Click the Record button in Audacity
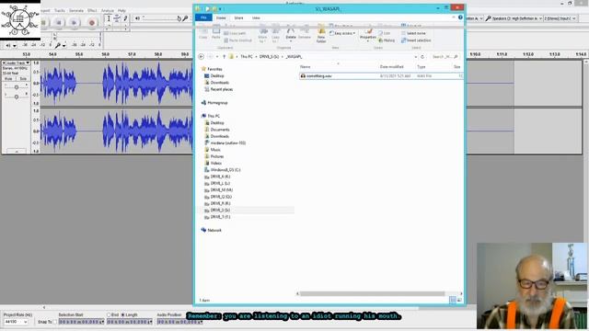The width and height of the screenshot is (589, 331). [x=92, y=23]
